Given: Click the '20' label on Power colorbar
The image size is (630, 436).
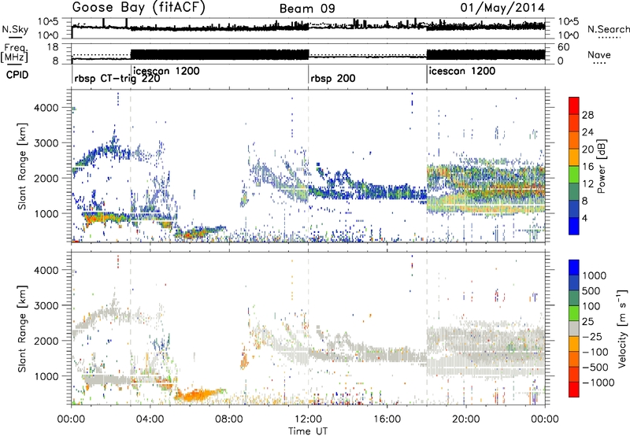Looking at the screenshot, I should [x=587, y=150].
